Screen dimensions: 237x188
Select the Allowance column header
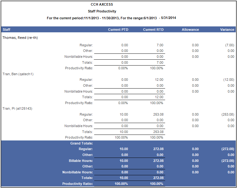[x=190, y=30]
